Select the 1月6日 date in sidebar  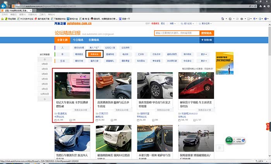(x=45, y=64)
